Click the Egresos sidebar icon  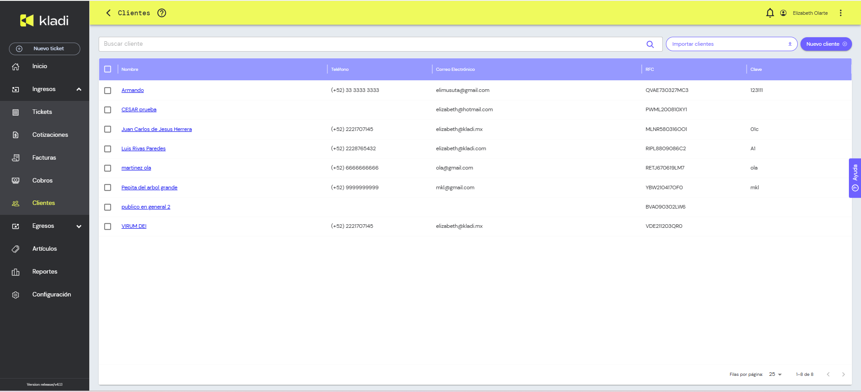click(x=16, y=226)
